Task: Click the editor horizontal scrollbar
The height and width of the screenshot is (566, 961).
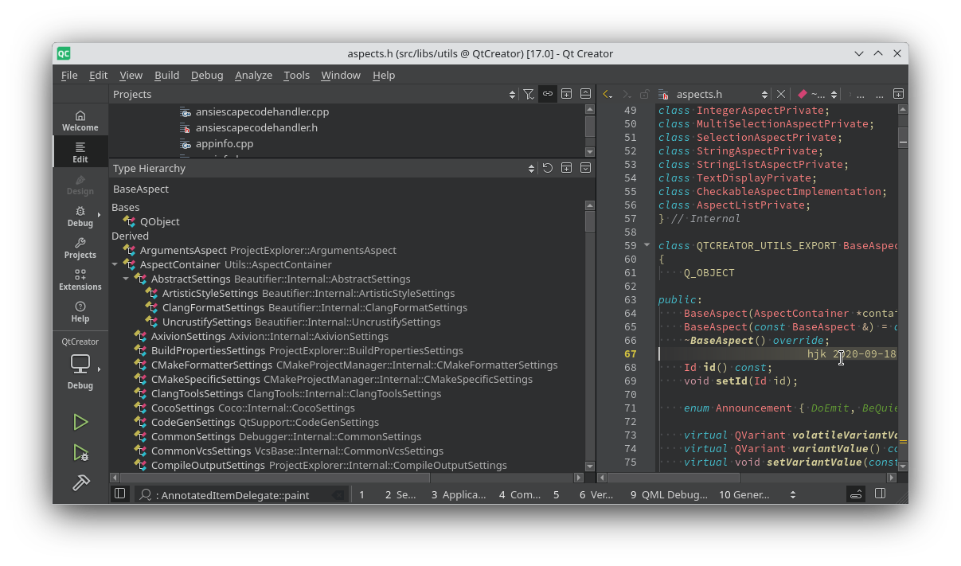Action: point(747,478)
